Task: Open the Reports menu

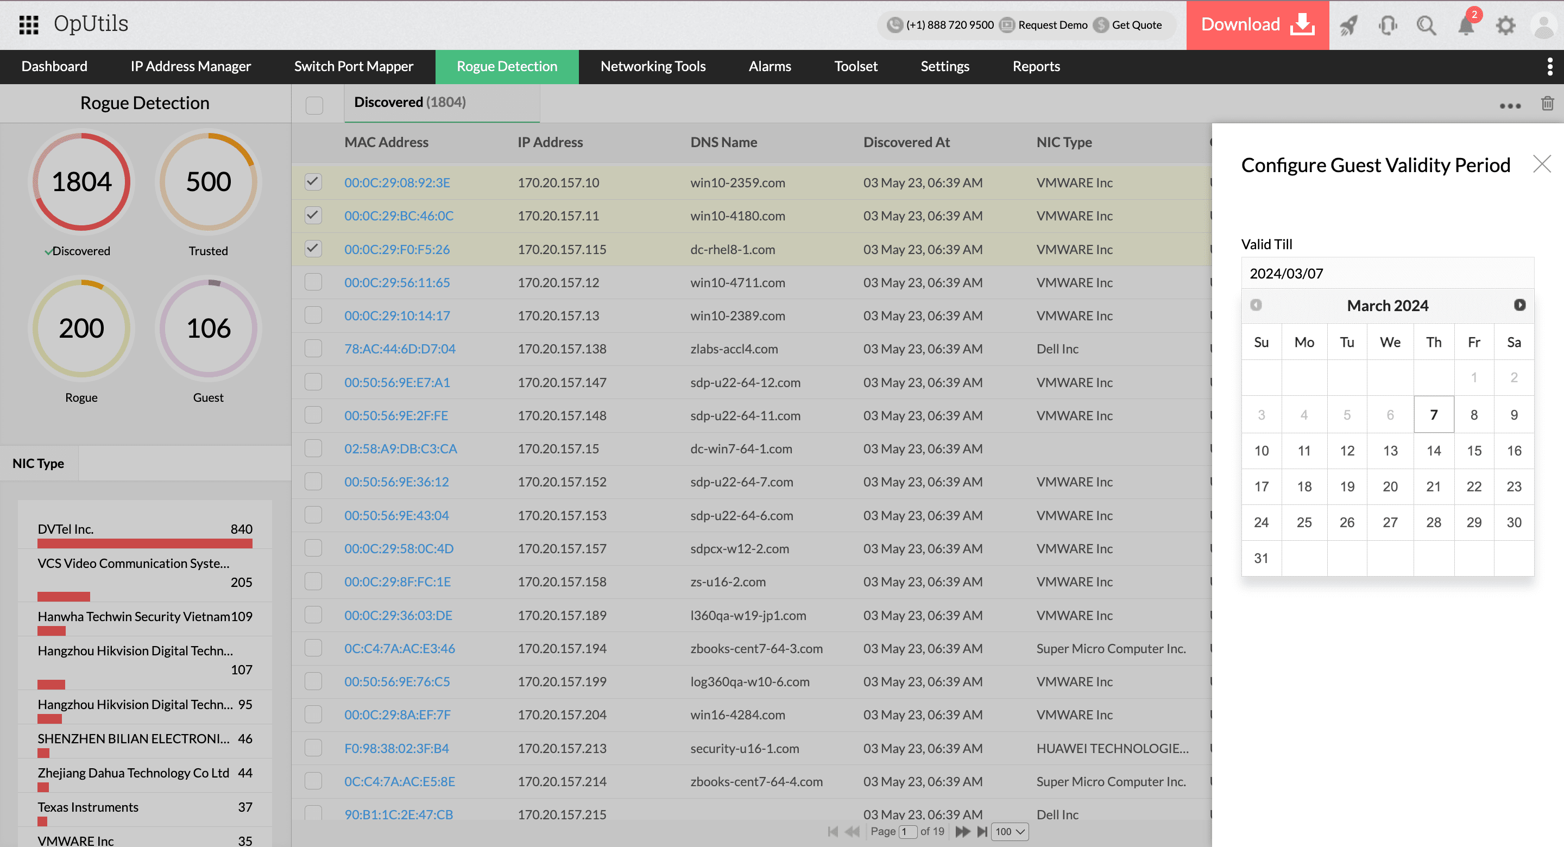Action: (1036, 66)
